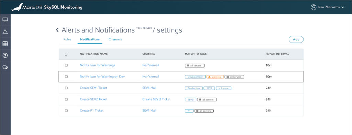Open the table grid sidebar icon

(5, 44)
